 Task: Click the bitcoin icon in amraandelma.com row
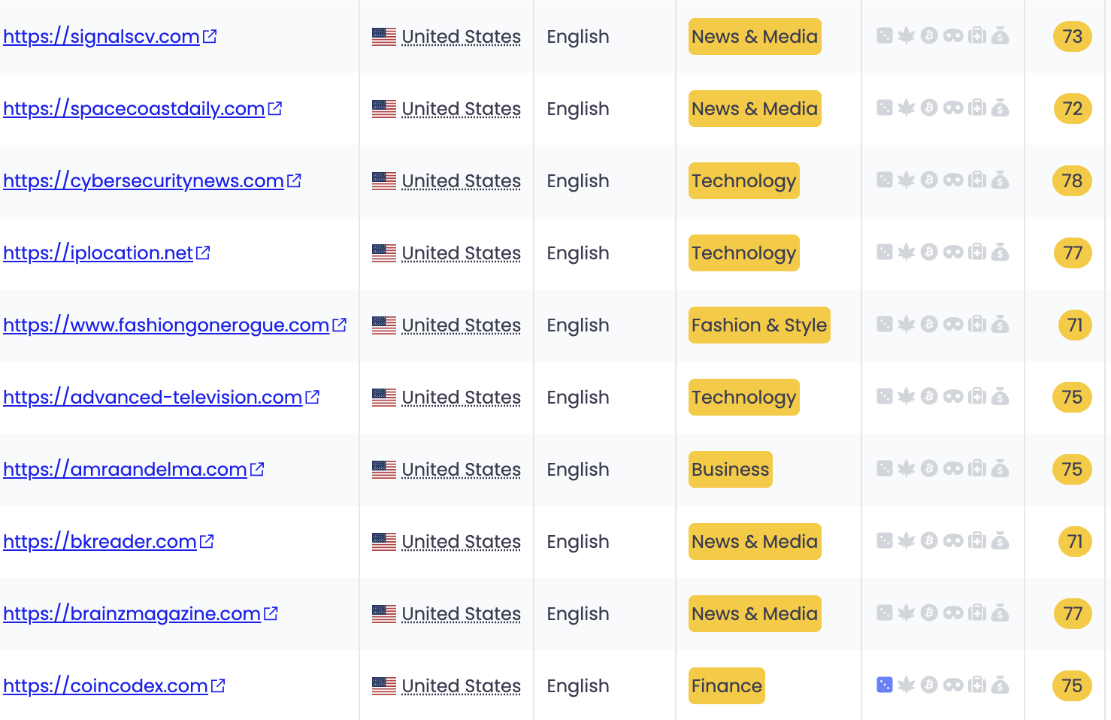click(x=930, y=468)
